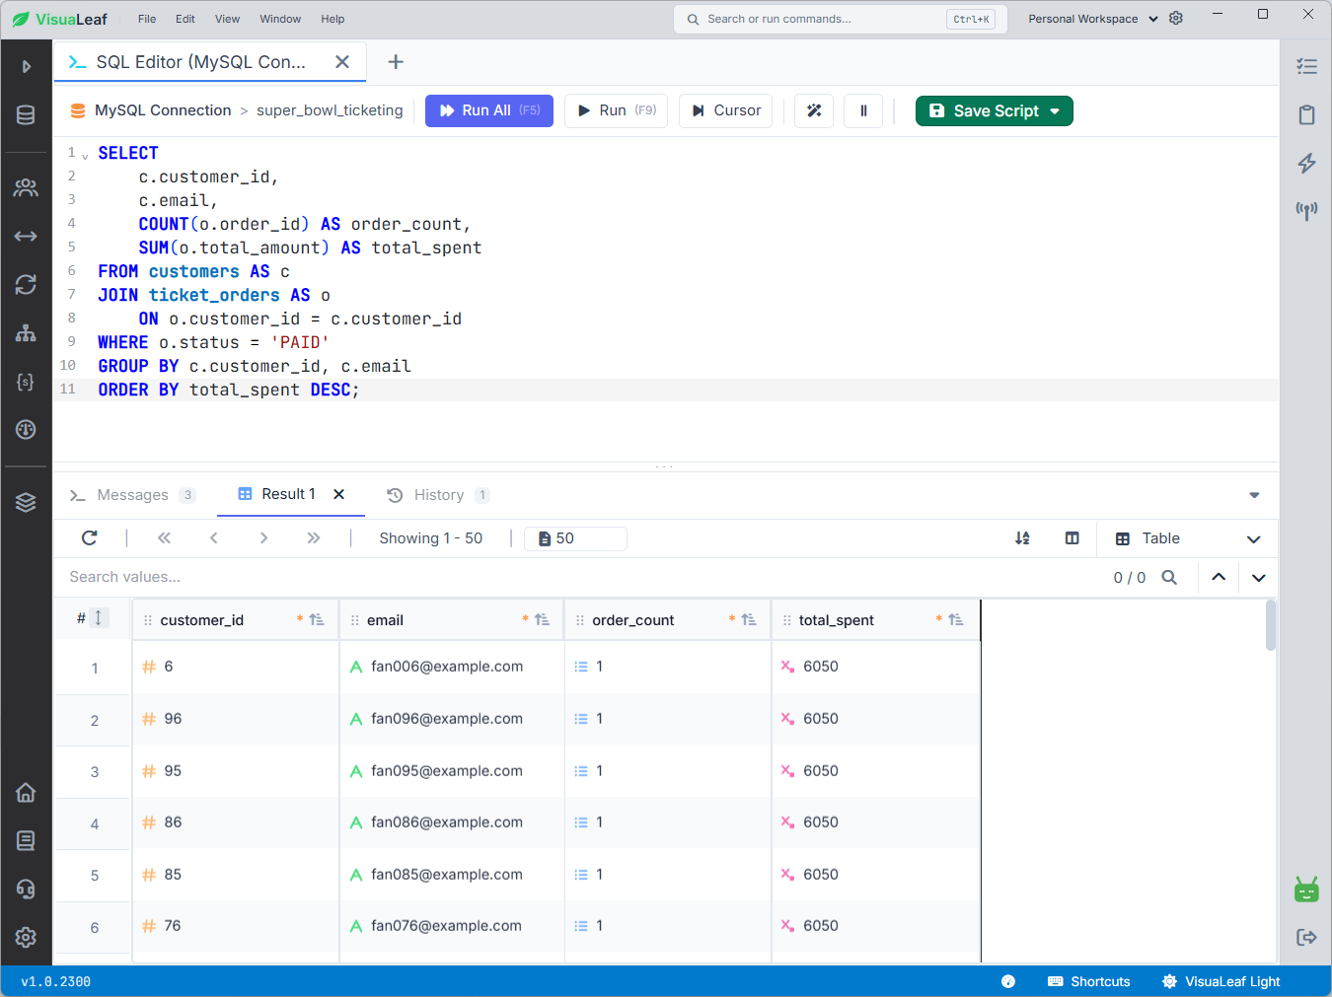1332x997 pixels.
Task: Close the Result 1 tab
Action: pyautogui.click(x=338, y=494)
